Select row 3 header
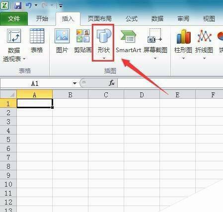The image size is (223, 212). coord(8,122)
